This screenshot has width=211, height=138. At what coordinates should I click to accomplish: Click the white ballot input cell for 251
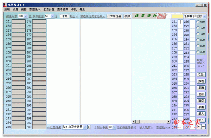(x=181, y=22)
